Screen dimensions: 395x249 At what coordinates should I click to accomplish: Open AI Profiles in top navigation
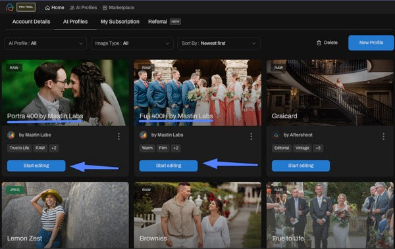[83, 7]
